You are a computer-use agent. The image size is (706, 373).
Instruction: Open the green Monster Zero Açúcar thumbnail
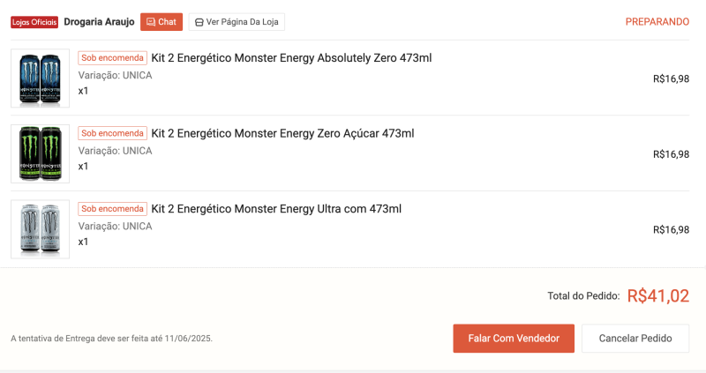point(40,153)
